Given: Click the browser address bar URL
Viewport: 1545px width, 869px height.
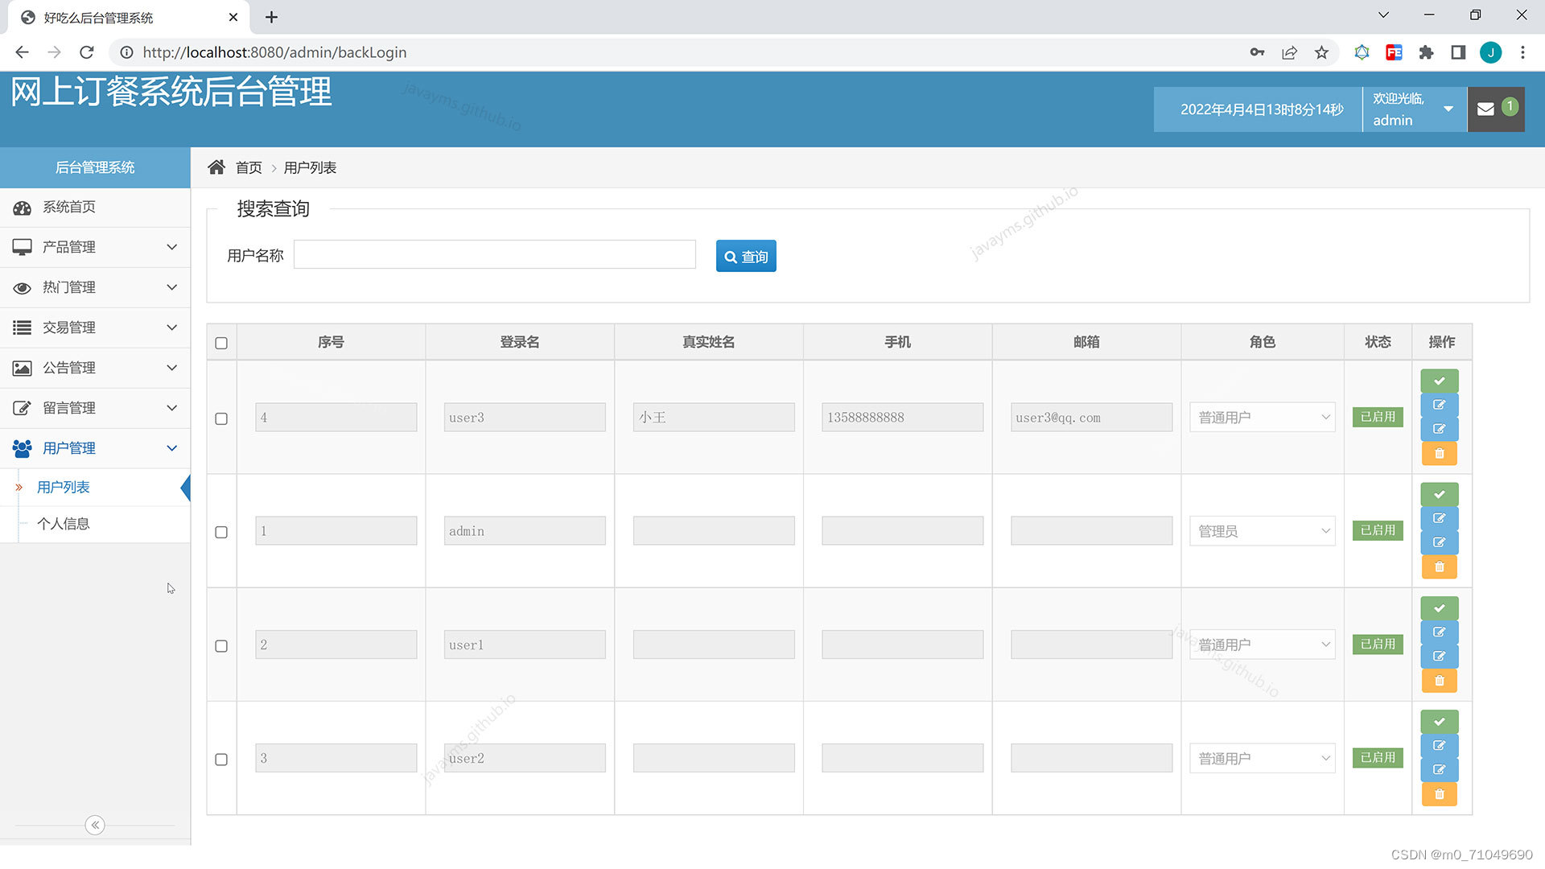Looking at the screenshot, I should click(274, 52).
